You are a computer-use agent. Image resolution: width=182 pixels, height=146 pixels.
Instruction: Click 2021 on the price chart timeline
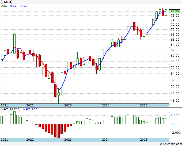point(4,105)
